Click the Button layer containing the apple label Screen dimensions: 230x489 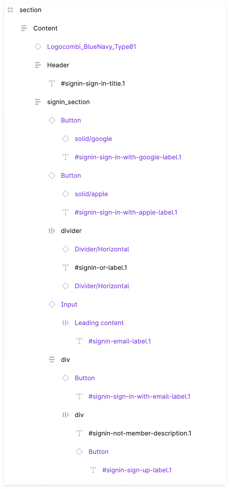tap(71, 175)
